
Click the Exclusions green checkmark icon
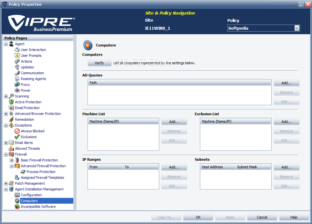tap(17, 137)
